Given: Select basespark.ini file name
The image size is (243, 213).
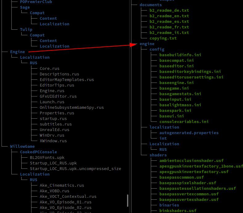Looking at the screenshot, I should coord(175,111).
